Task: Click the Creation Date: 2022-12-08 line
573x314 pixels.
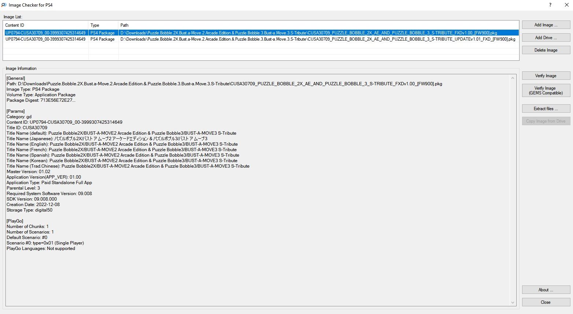Action: point(33,205)
